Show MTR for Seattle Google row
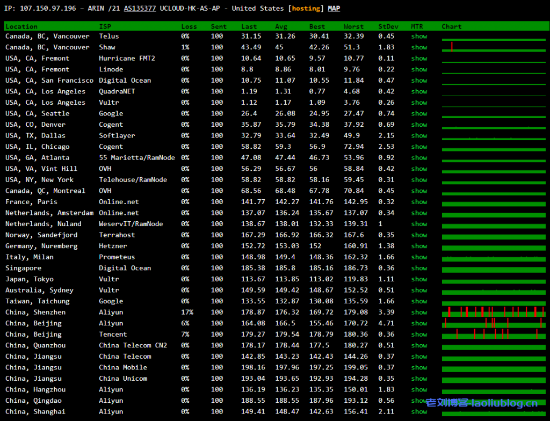The image size is (550, 421). 419,113
